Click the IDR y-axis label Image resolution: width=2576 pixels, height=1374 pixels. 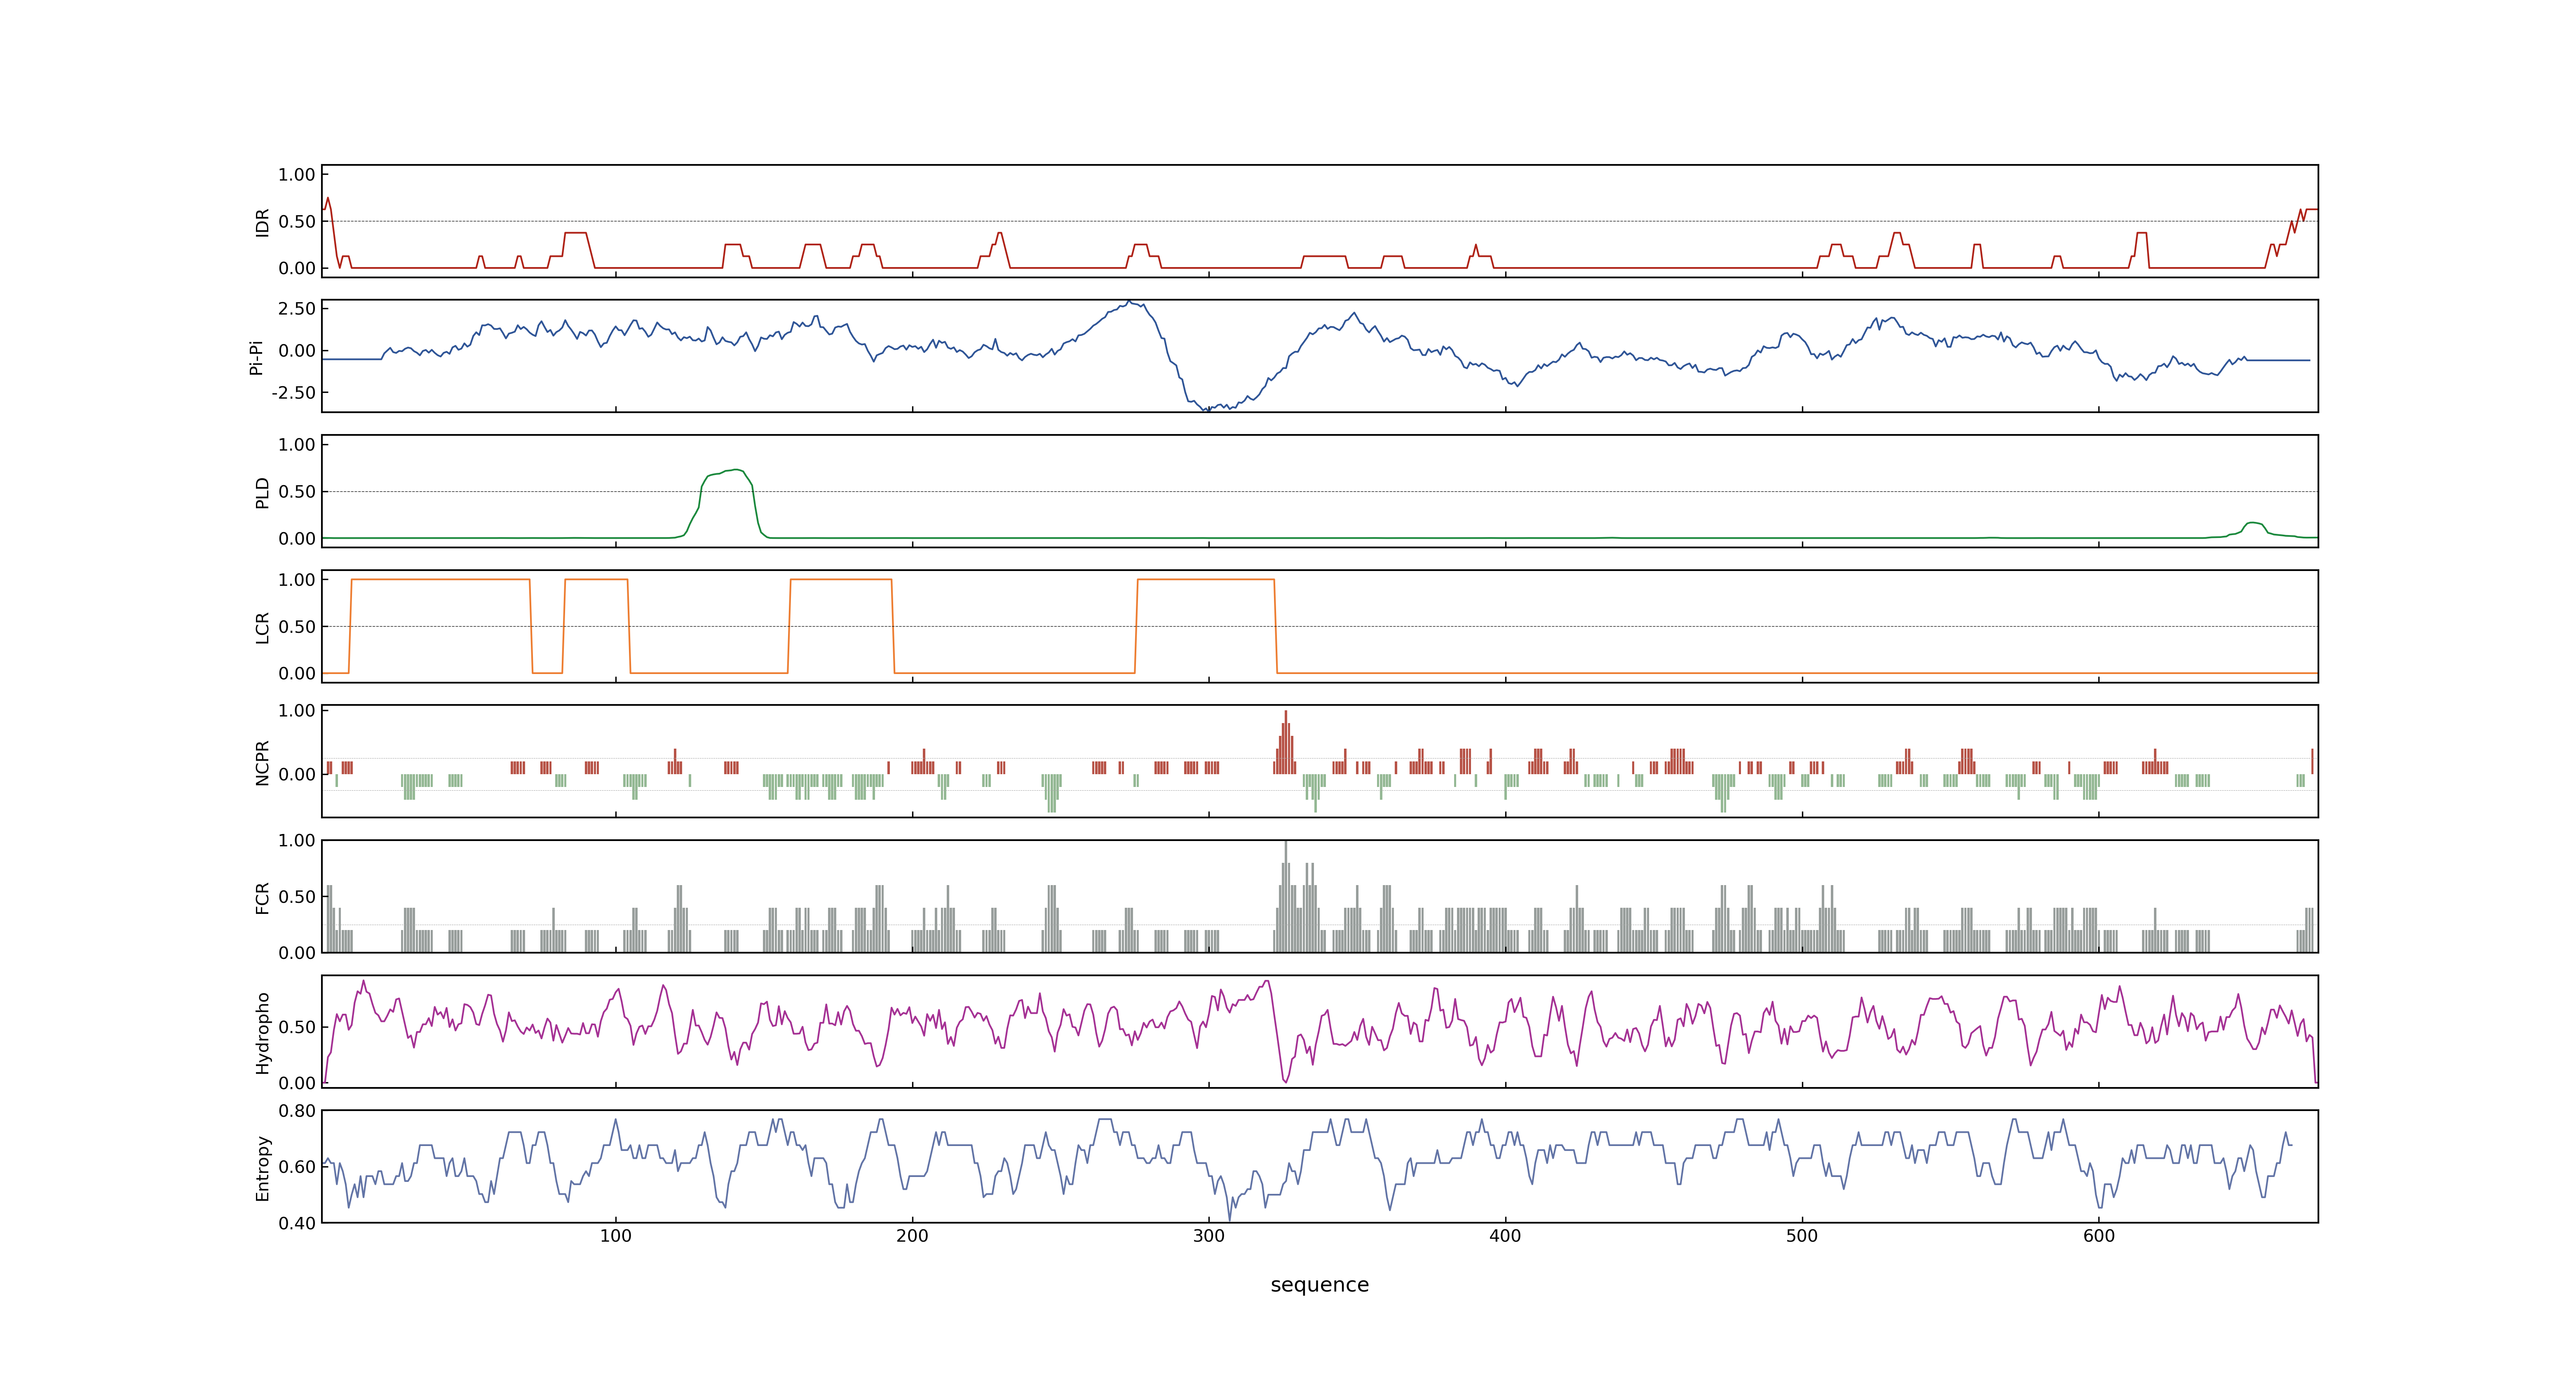(262, 222)
